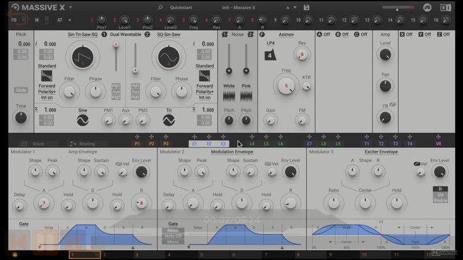The width and height of the screenshot is (463, 260).
Task: Click the Tri waveform icon
Action: coord(169,120)
